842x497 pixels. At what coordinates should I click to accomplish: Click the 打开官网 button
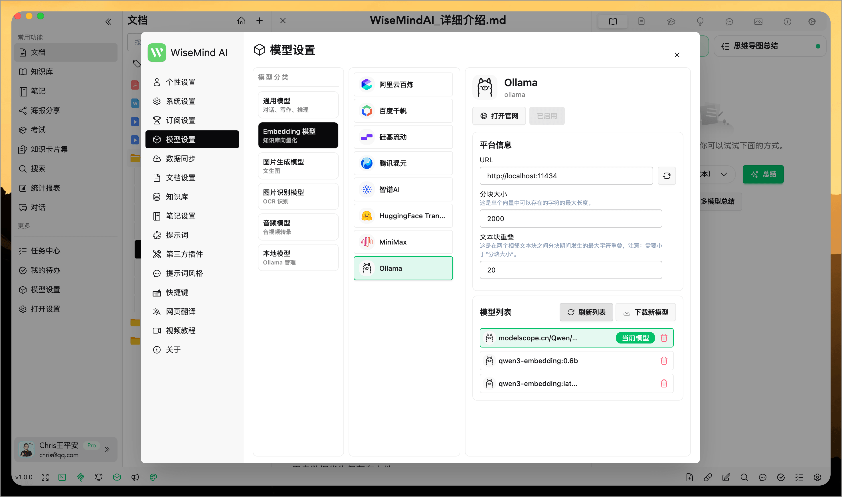tap(499, 116)
